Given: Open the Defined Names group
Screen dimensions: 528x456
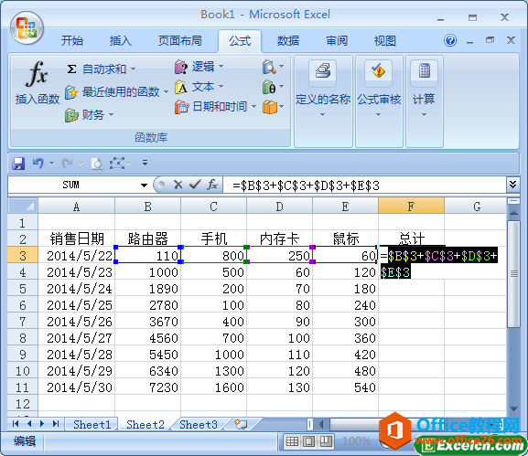Looking at the screenshot, I should pos(323,101).
